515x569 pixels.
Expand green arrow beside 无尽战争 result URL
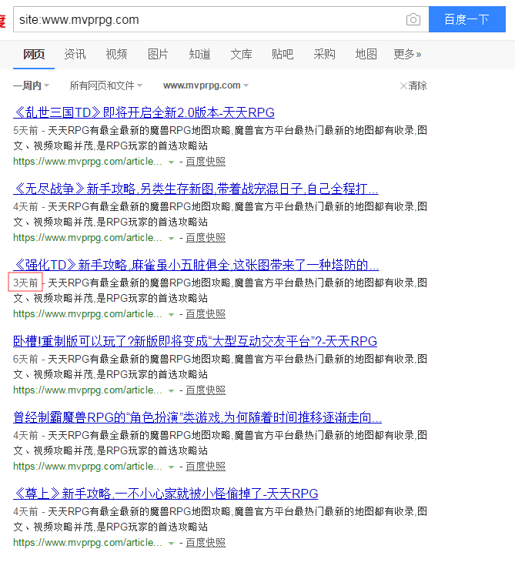[x=172, y=239]
